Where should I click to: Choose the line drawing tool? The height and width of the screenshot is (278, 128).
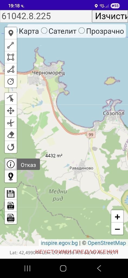coord(11,45)
